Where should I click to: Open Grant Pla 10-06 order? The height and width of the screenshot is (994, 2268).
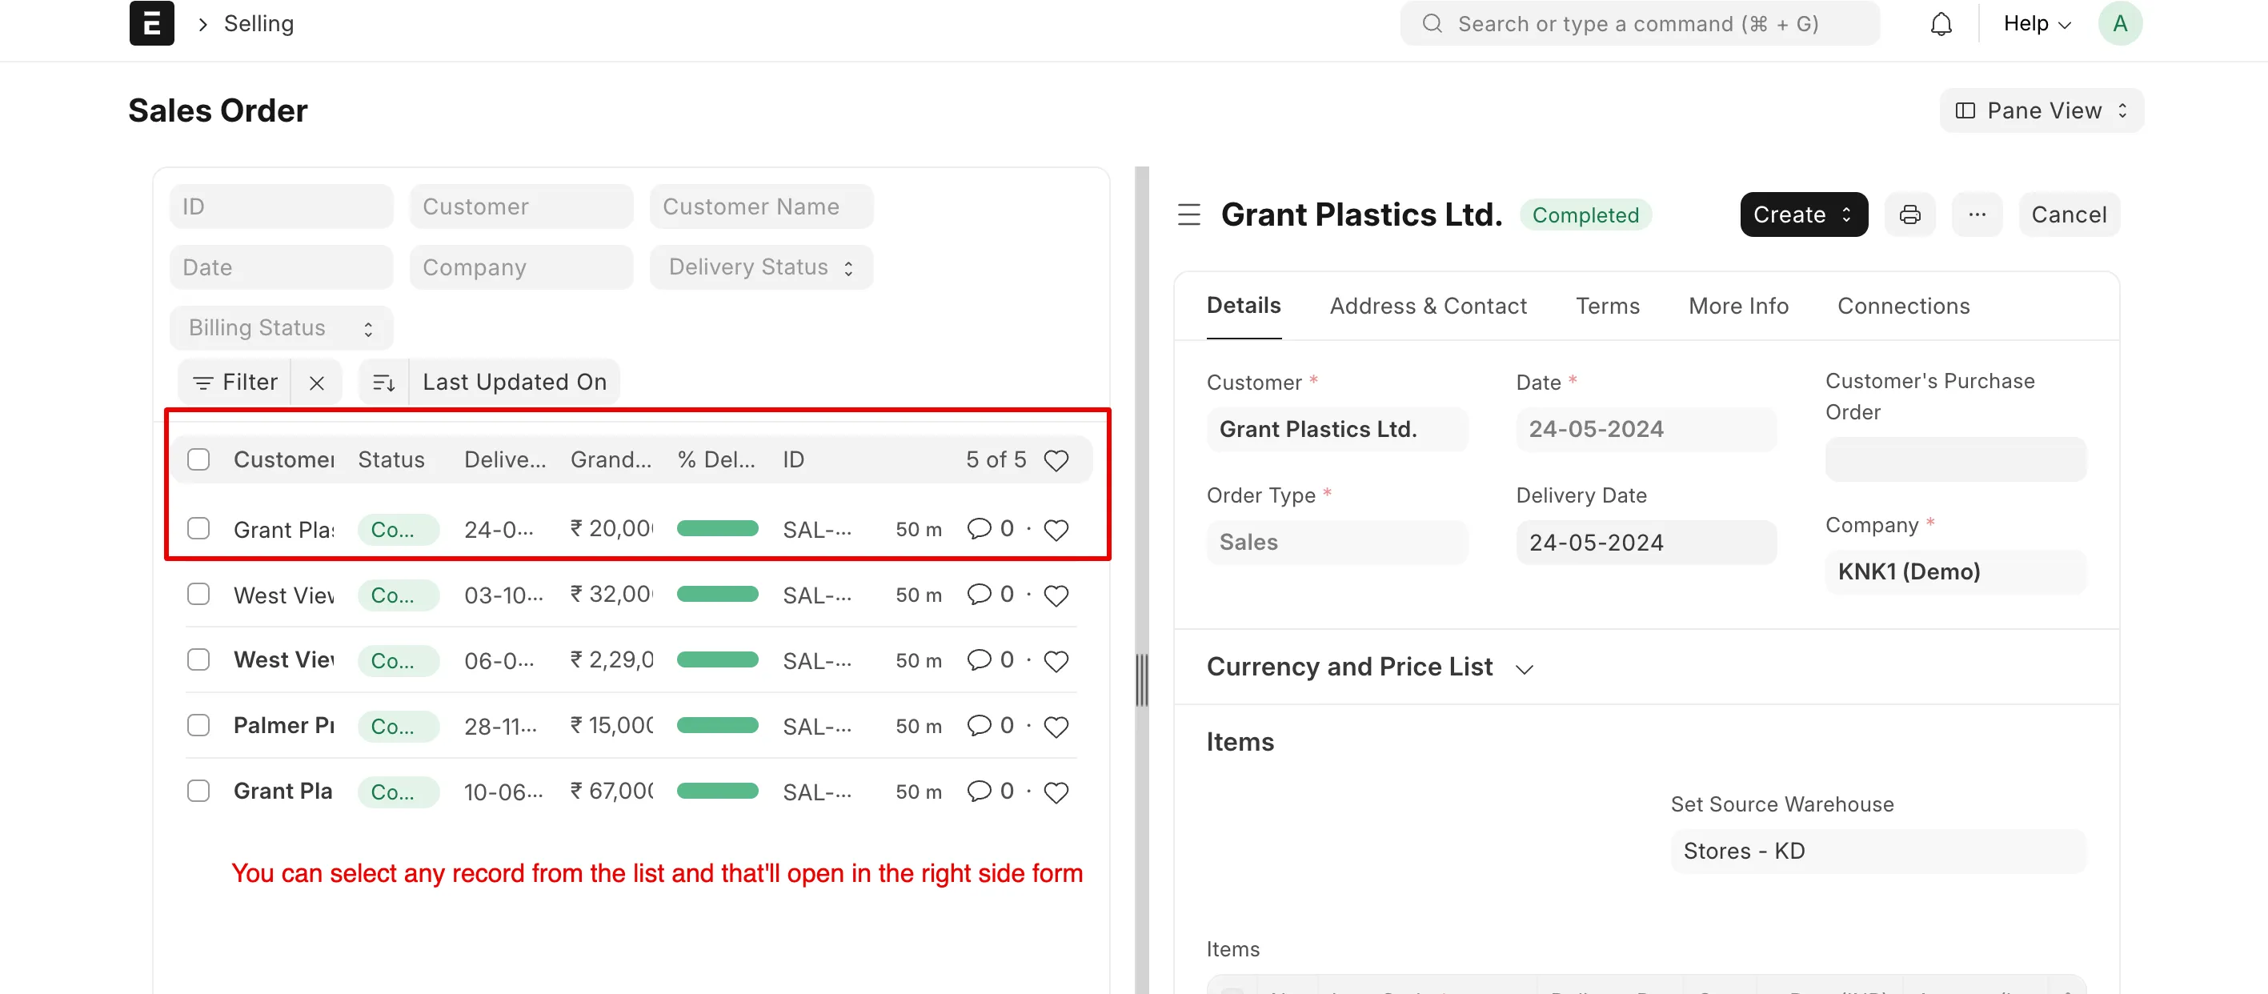tap(282, 791)
